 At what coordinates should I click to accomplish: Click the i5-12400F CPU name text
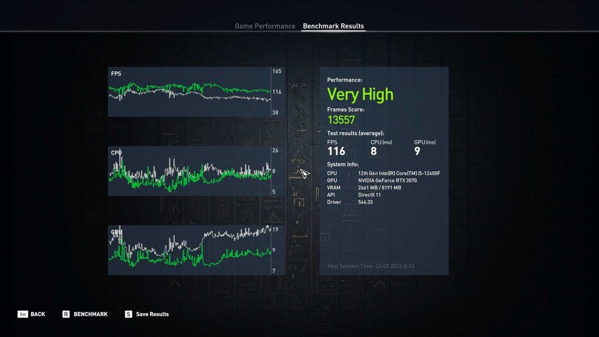[399, 173]
